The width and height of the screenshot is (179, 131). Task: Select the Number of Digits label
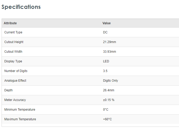click(x=16, y=71)
